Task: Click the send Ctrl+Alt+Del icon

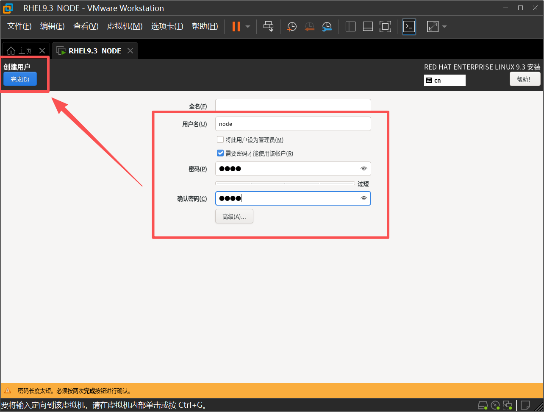Action: [269, 26]
